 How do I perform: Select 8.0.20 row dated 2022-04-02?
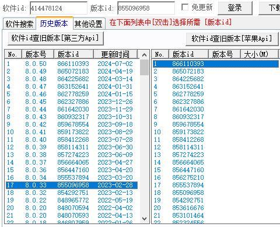click(72, 208)
